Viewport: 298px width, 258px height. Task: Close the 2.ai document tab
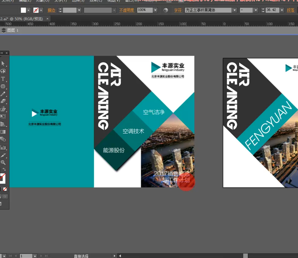(x=48, y=19)
